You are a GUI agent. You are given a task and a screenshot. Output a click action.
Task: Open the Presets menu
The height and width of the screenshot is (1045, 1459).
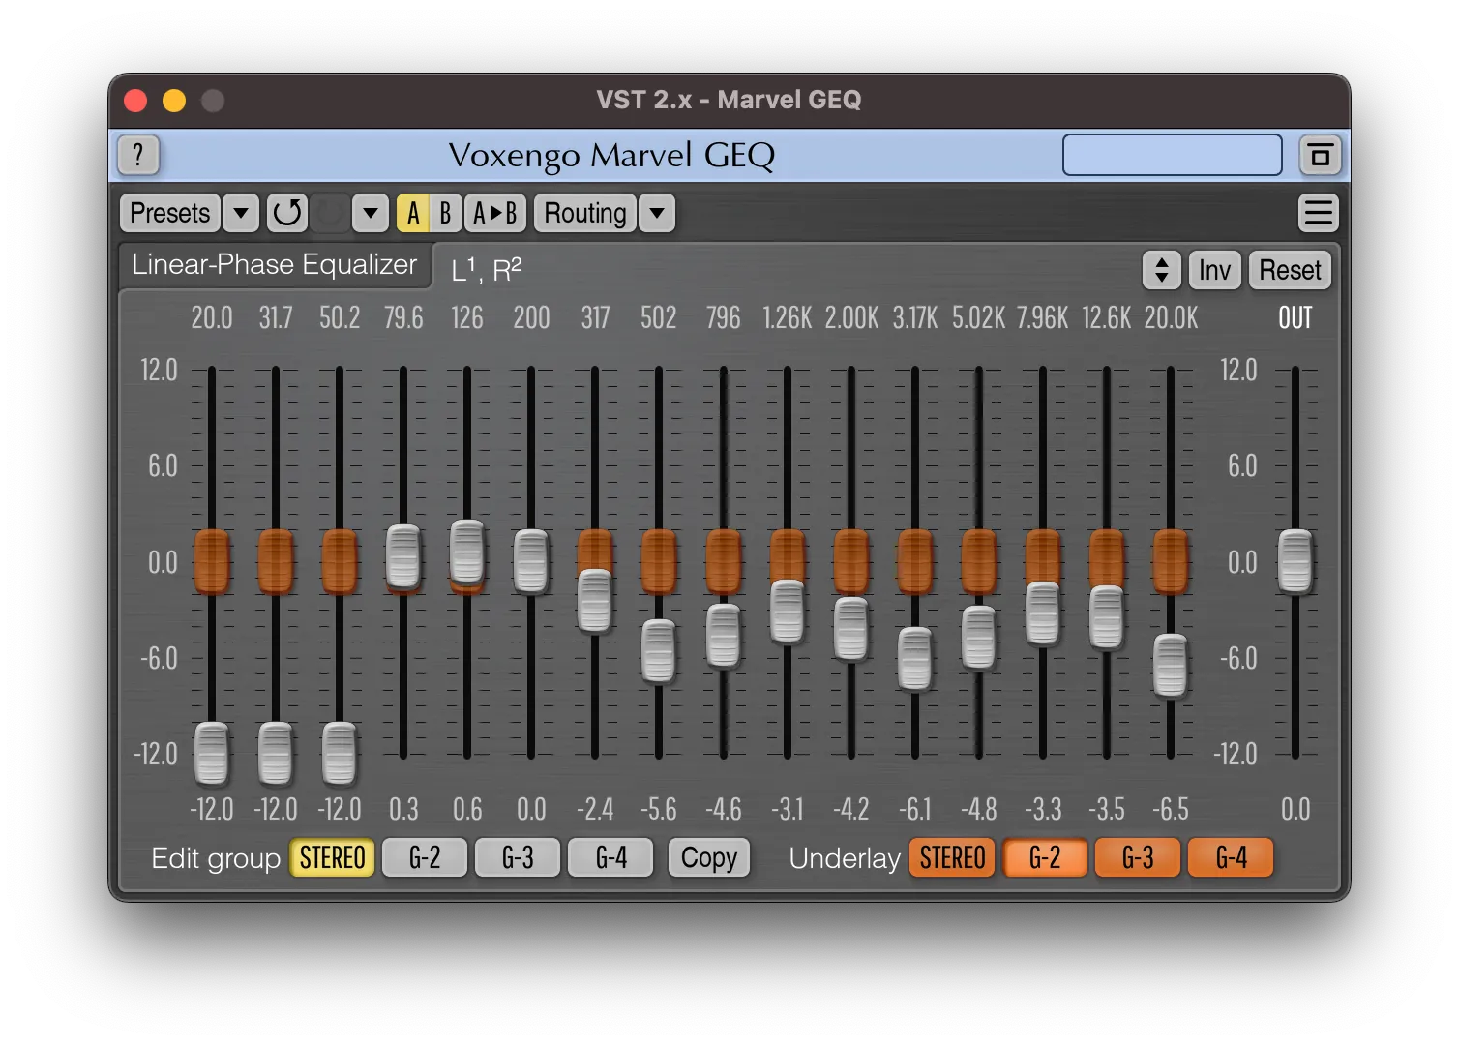pos(170,213)
